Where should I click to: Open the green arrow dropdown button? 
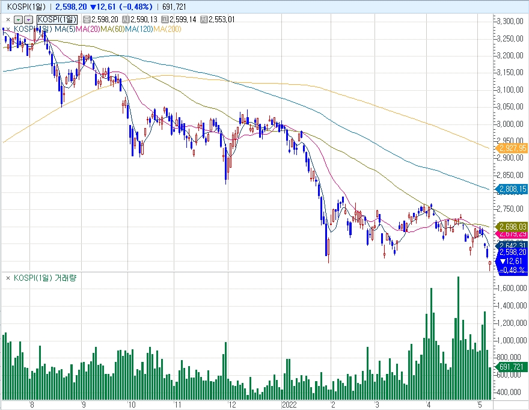18,20
